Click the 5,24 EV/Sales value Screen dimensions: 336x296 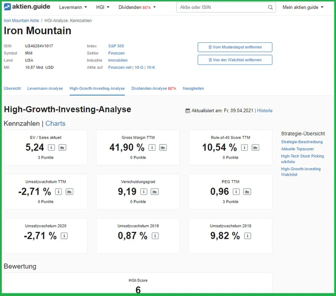(x=35, y=147)
